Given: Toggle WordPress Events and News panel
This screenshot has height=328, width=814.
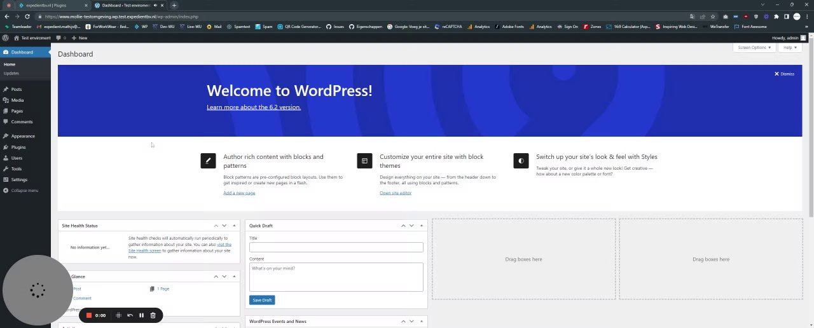Looking at the screenshot, I should coord(421,322).
